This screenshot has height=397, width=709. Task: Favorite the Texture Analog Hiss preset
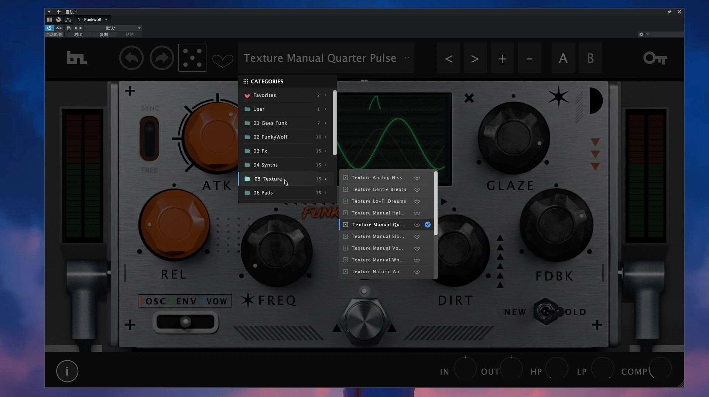pos(417,178)
